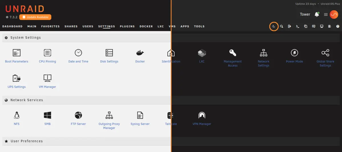The image size is (342, 152).
Task: Toggle dark mode with the moon icon
Action: click(x=274, y=26)
